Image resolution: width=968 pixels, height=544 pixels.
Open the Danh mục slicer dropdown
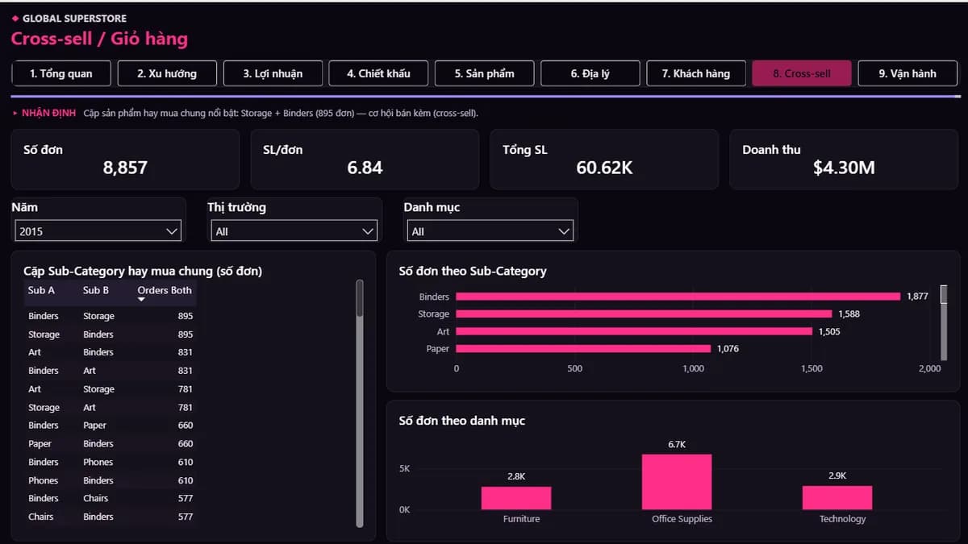(x=490, y=231)
